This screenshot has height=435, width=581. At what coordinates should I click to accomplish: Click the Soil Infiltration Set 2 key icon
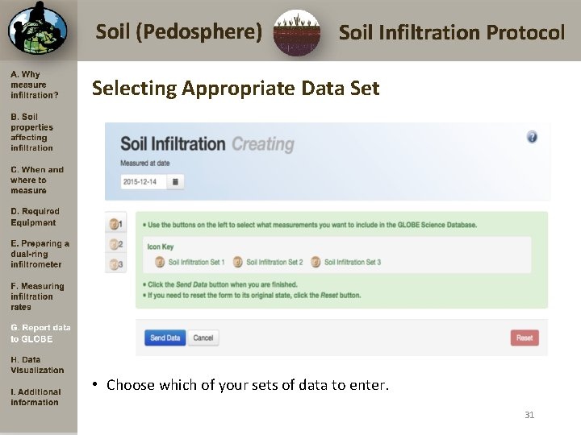pos(238,262)
